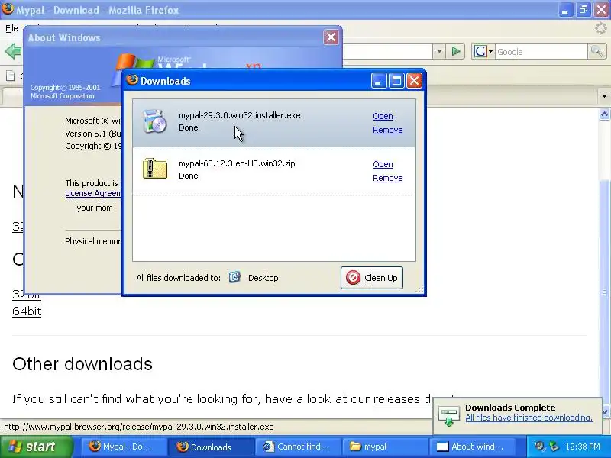This screenshot has width=611, height=458.
Task: Click the Downloads Complete notification icon
Action: point(449,415)
